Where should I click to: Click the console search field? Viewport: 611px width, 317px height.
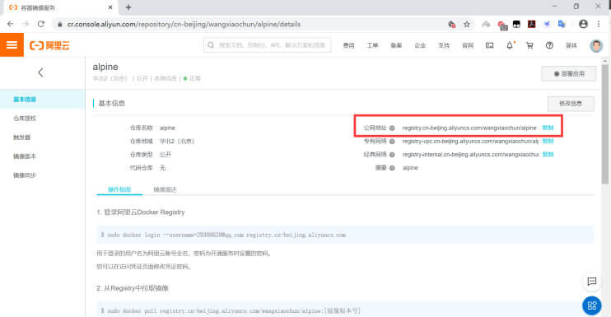point(267,45)
